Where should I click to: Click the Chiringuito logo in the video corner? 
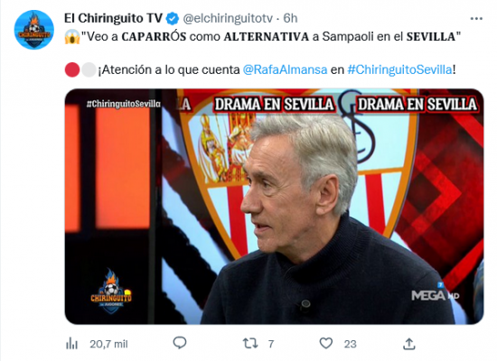coord(111,292)
